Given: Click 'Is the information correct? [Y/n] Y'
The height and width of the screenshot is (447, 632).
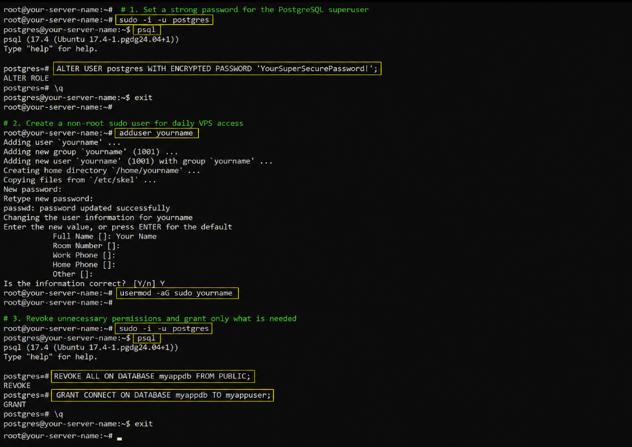Looking at the screenshot, I should tap(84, 283).
